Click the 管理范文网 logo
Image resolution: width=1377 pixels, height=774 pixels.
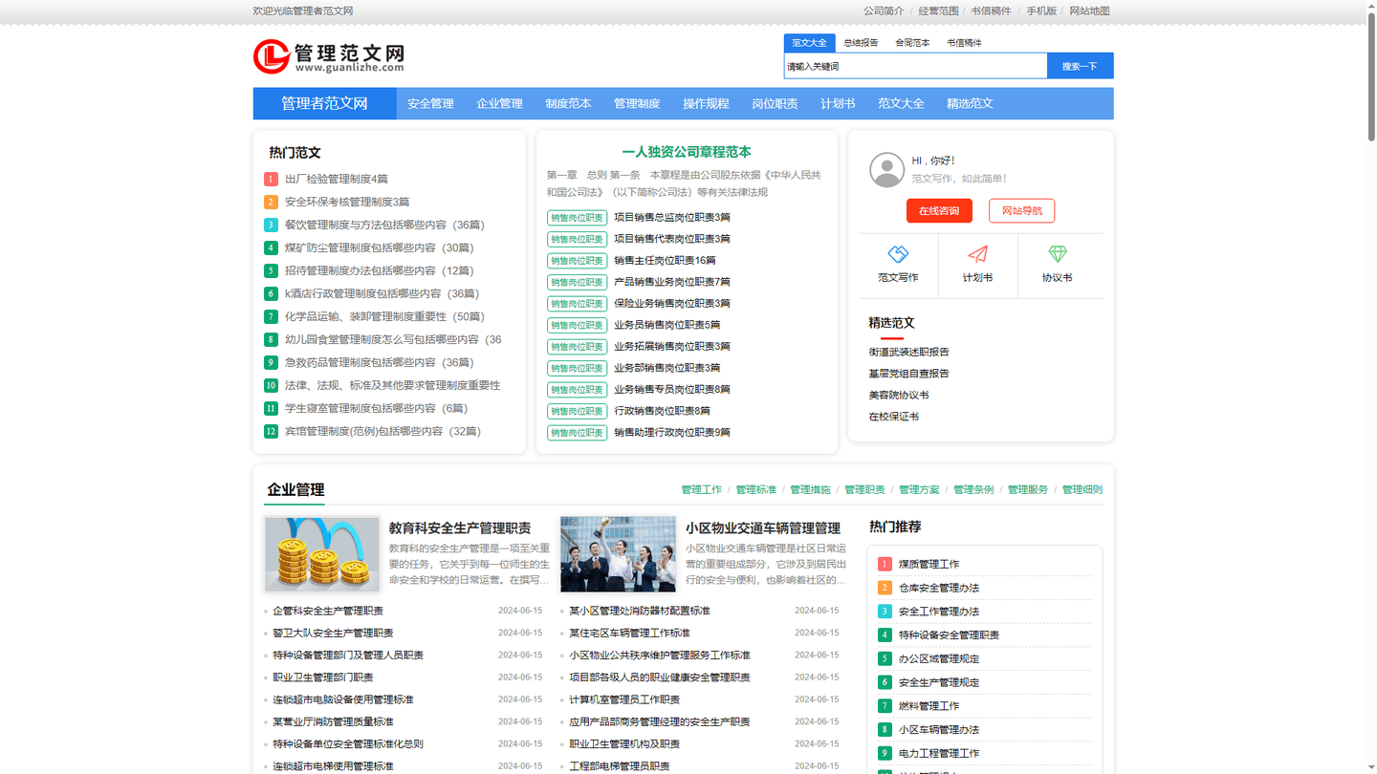click(329, 56)
